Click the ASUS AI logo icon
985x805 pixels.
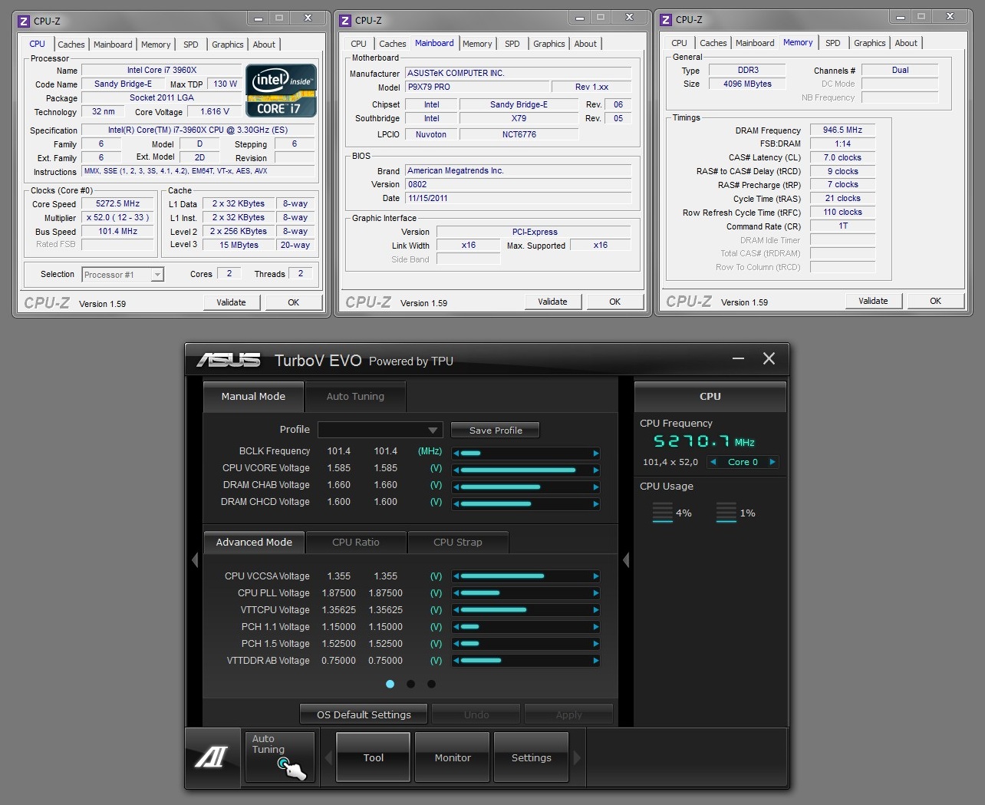coord(211,757)
